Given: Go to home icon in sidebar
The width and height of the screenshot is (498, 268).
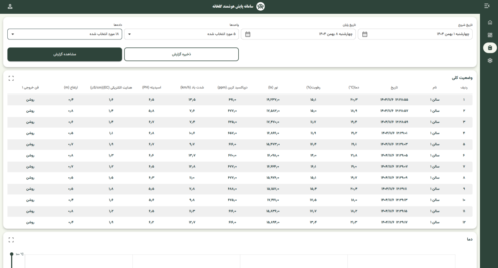Looking at the screenshot, I should [x=490, y=23].
